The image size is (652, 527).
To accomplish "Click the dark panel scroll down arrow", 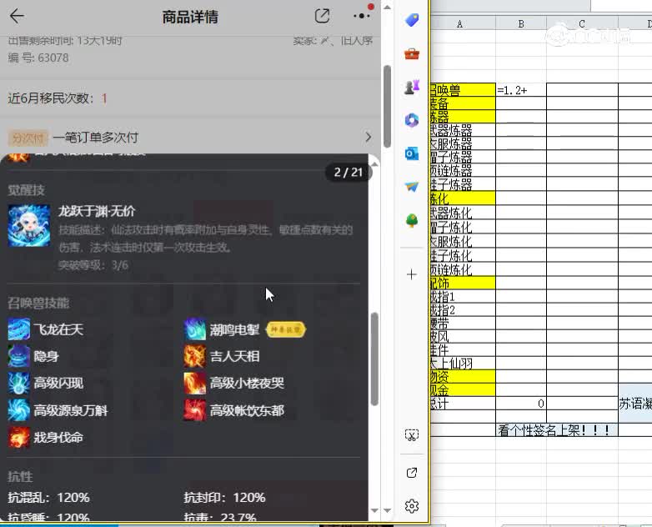I will click(374, 510).
